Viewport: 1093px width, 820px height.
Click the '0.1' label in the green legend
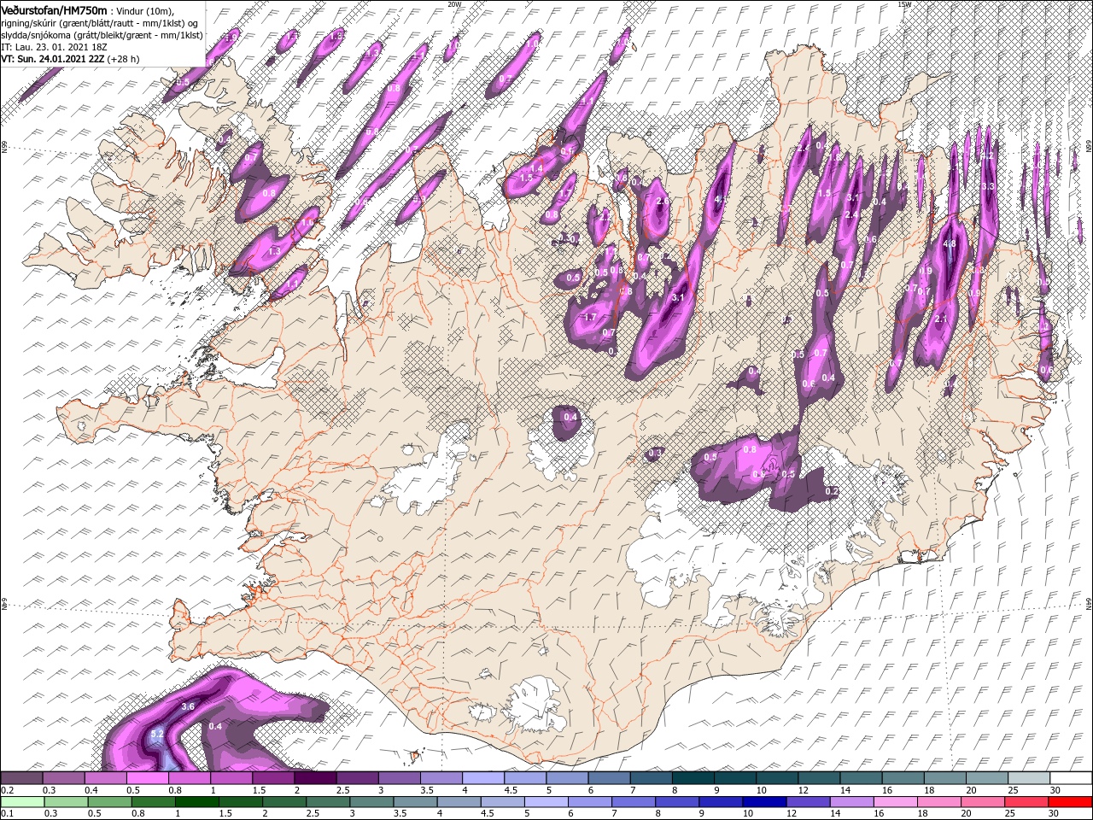point(7,814)
